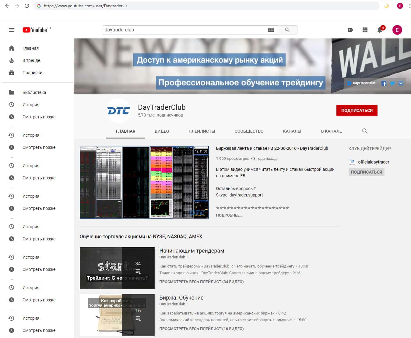
Task: Switch to the ВИДЕО tab
Action: pos(162,131)
